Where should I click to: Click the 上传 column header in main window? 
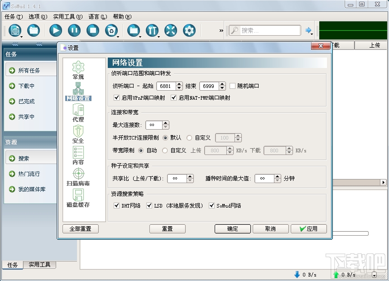tap(371, 45)
